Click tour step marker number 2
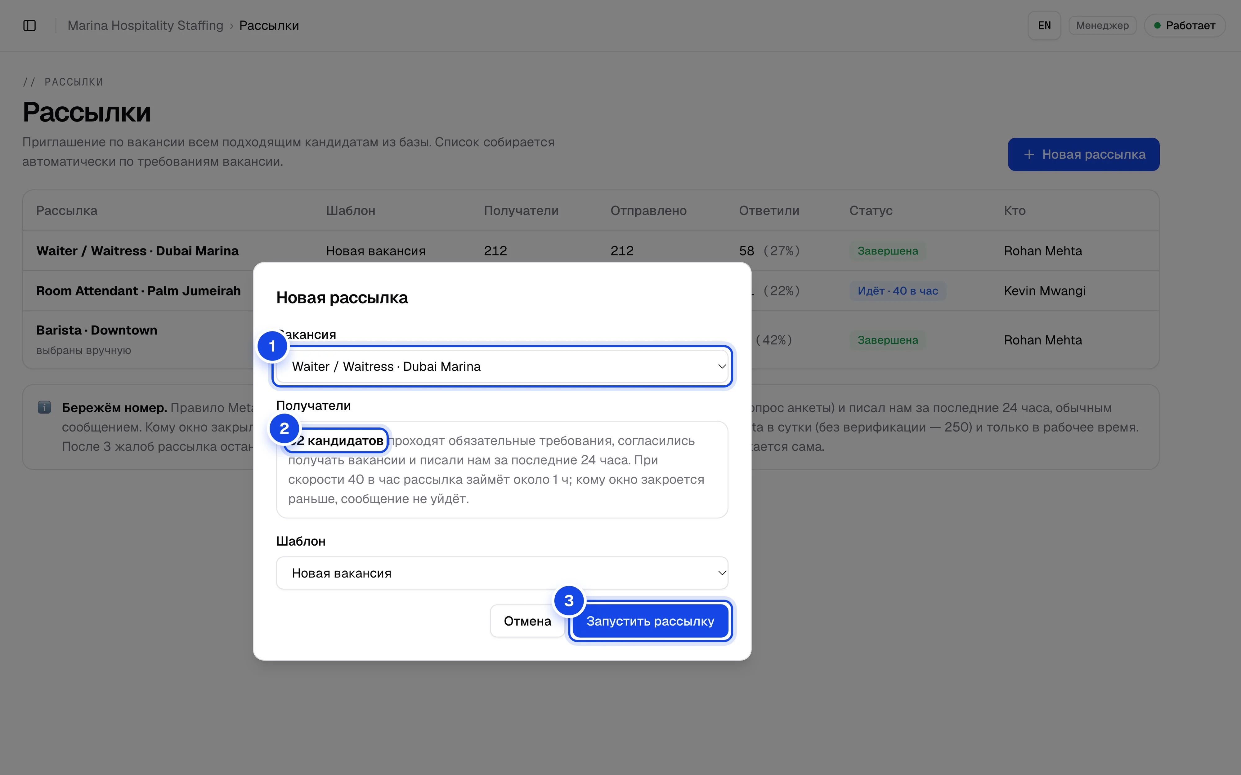Image resolution: width=1241 pixels, height=775 pixels. click(284, 428)
